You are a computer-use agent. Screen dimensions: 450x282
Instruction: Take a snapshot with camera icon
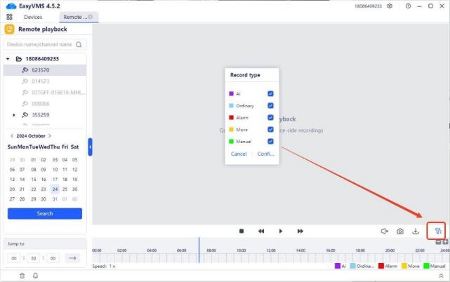(x=399, y=231)
